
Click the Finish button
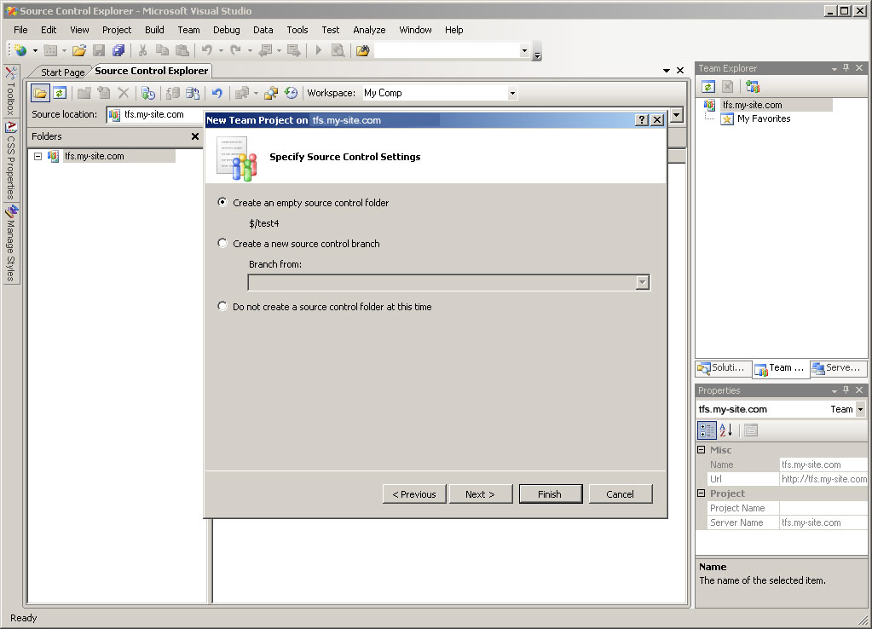pyautogui.click(x=550, y=493)
